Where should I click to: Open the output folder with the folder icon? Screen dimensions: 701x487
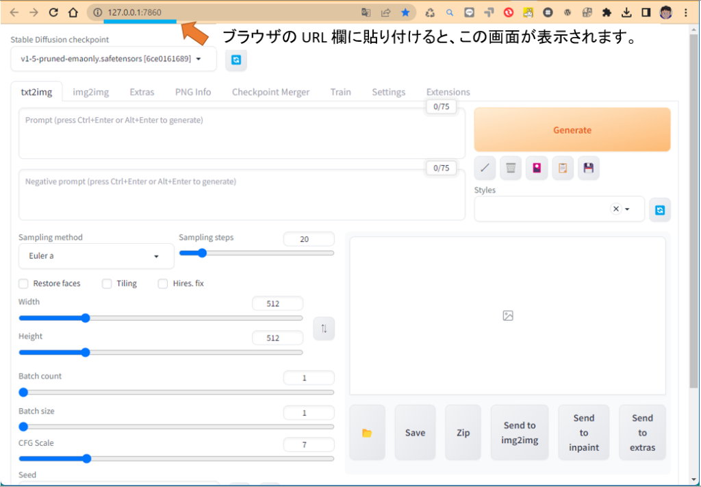(367, 432)
